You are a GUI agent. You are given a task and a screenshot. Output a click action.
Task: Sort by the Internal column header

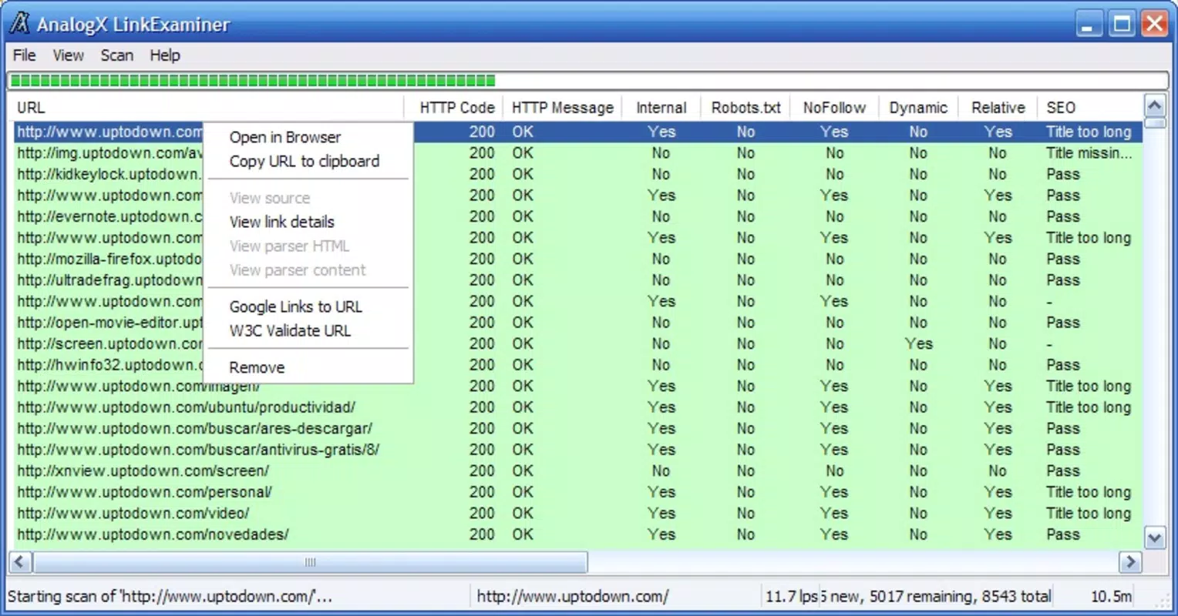tap(661, 108)
